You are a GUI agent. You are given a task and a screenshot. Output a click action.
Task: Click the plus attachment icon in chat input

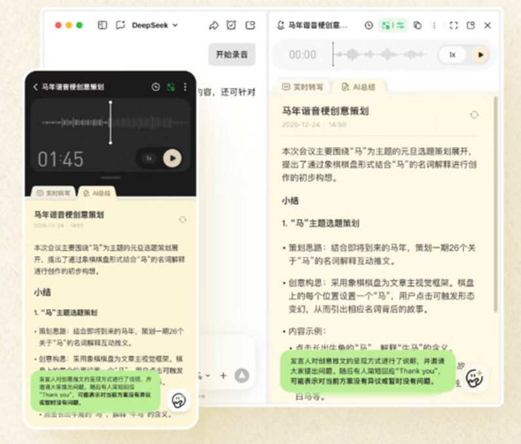(223, 376)
